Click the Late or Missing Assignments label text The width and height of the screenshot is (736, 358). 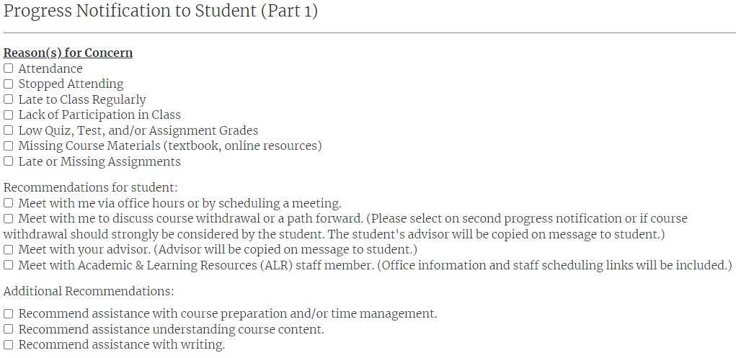point(99,161)
